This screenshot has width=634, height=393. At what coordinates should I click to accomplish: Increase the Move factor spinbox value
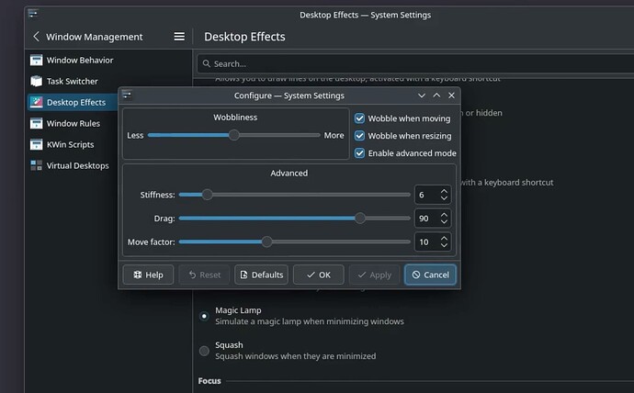pyautogui.click(x=444, y=239)
